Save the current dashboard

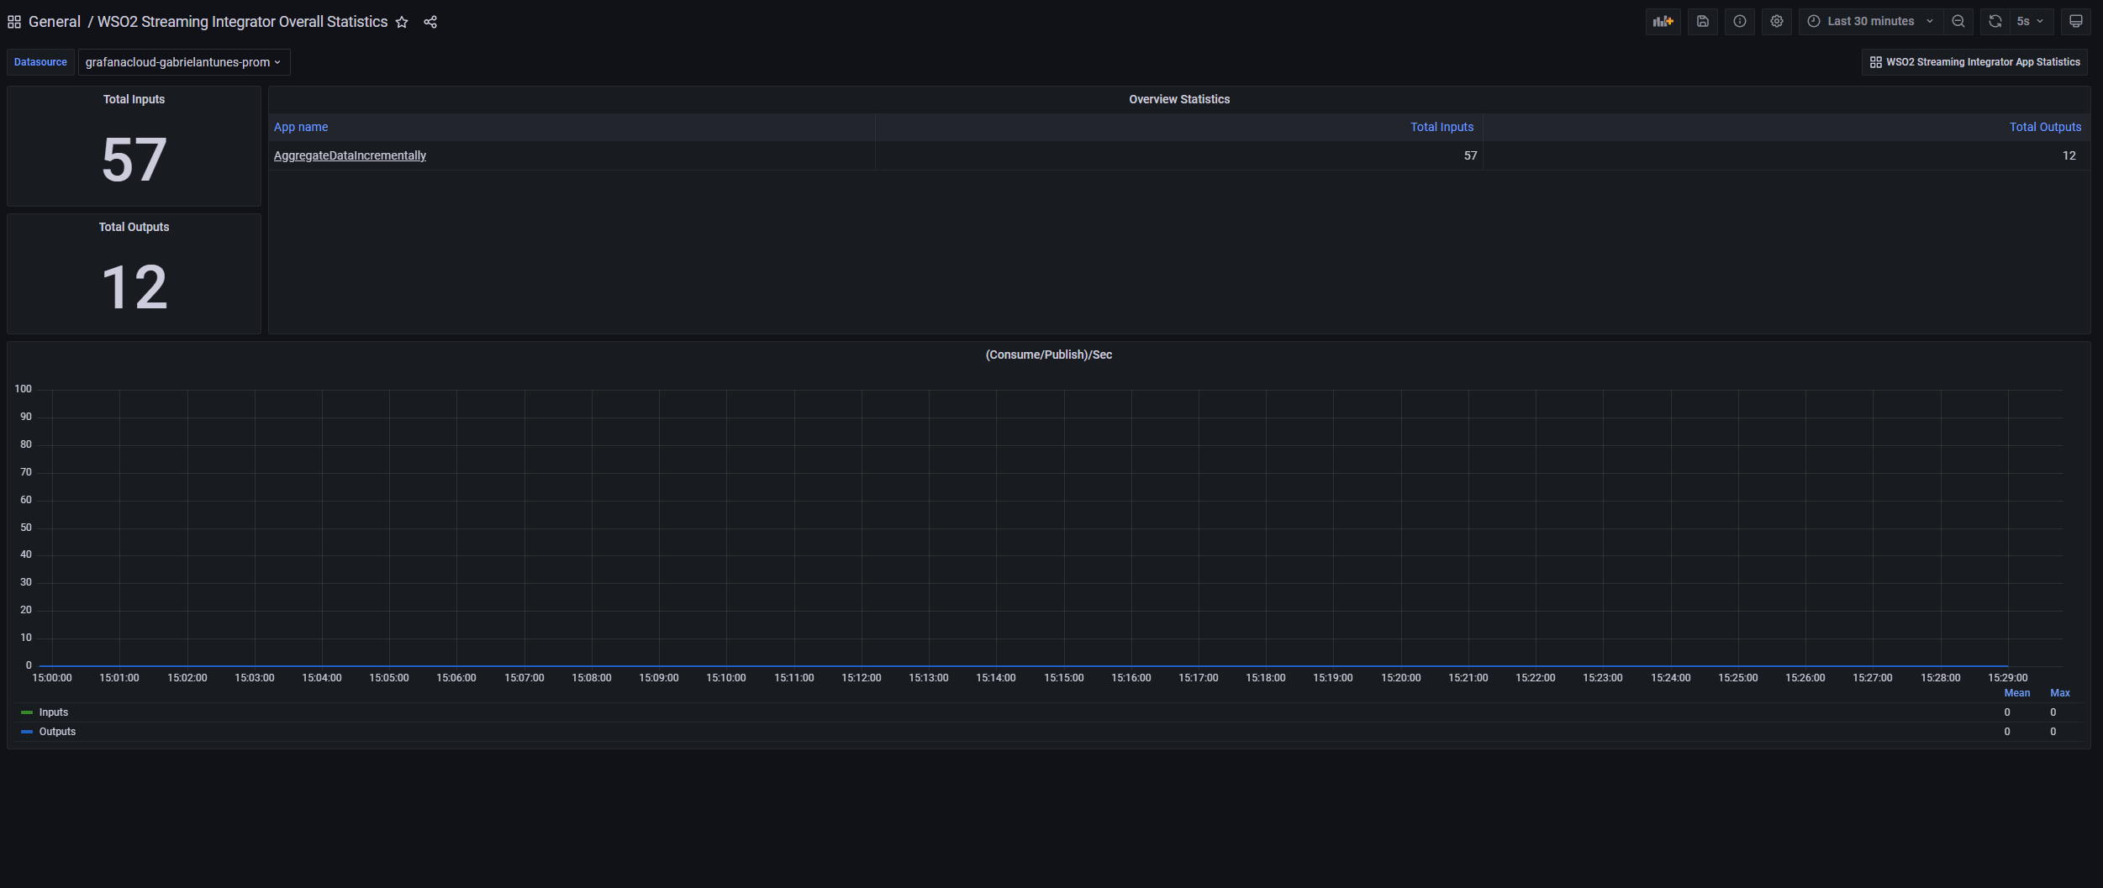(1703, 21)
